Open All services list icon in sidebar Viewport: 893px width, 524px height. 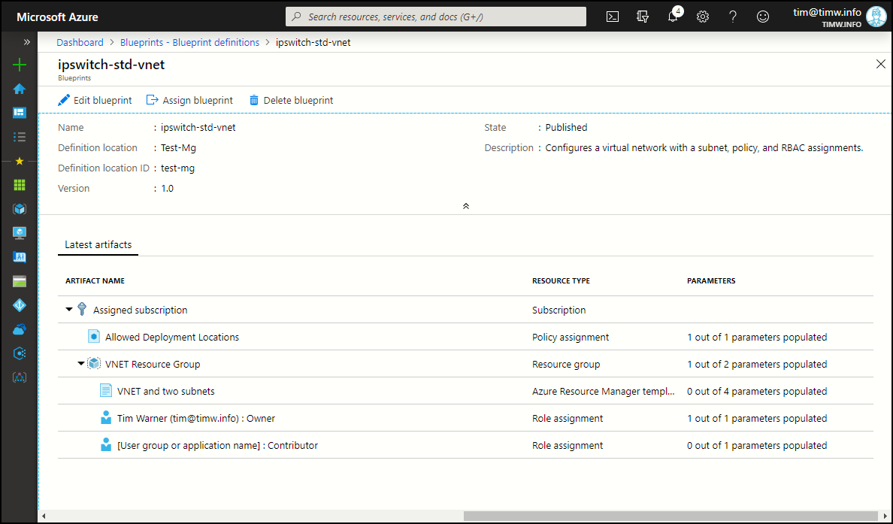[20, 137]
